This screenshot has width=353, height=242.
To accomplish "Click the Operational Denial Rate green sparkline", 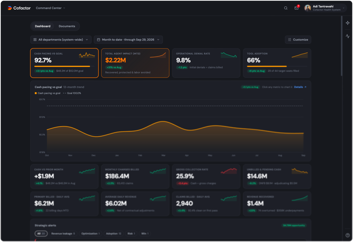I will [229, 55].
